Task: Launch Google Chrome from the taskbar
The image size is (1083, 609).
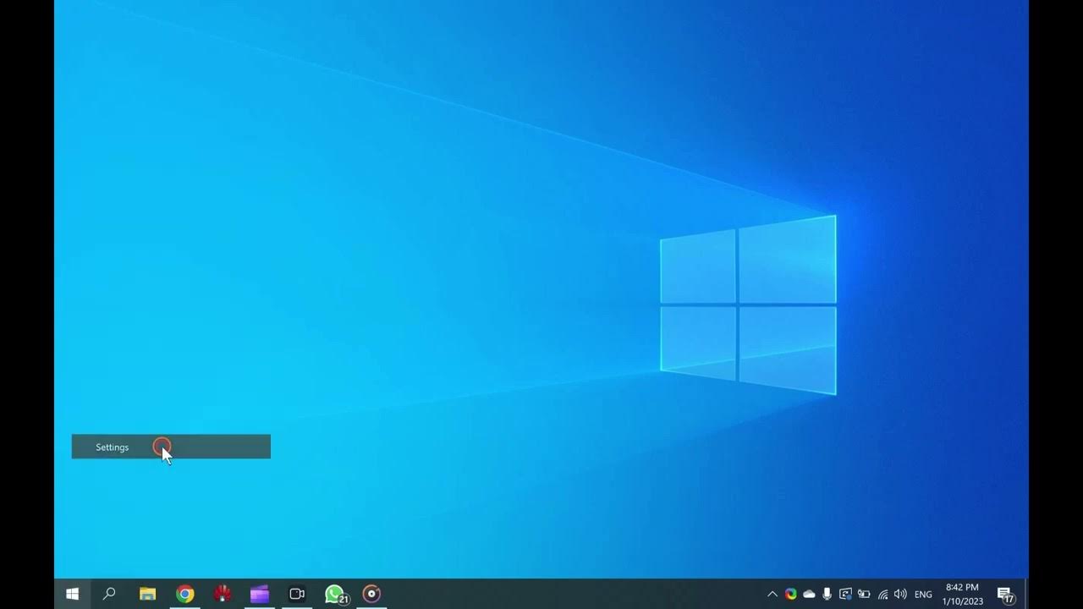Action: 184,594
